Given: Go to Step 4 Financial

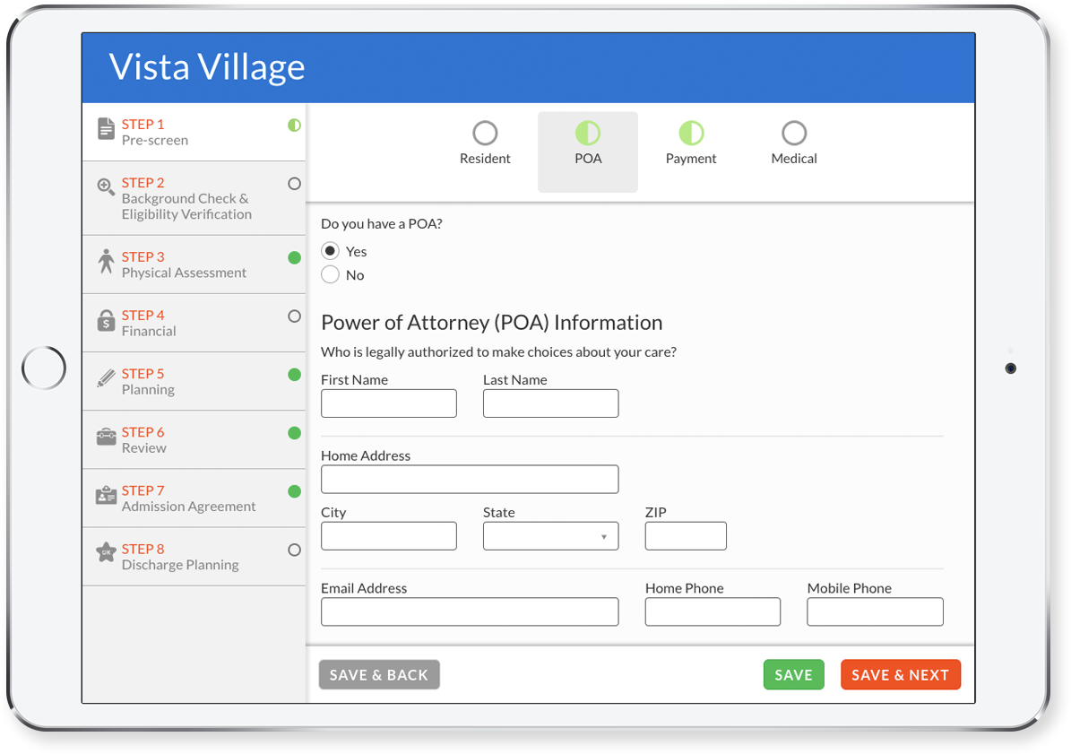Looking at the screenshot, I should 194,323.
